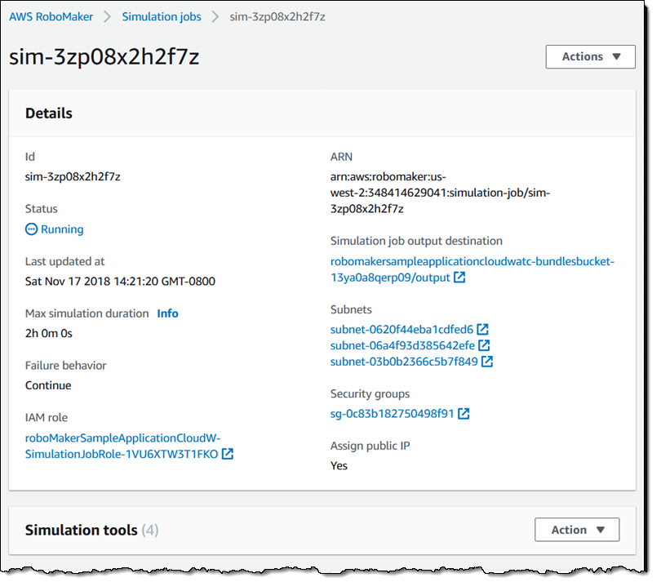Viewport: 661px width, 582px height.
Task: Click external link icon beside security group sg-0c83b182750498f91
Action: (x=464, y=414)
